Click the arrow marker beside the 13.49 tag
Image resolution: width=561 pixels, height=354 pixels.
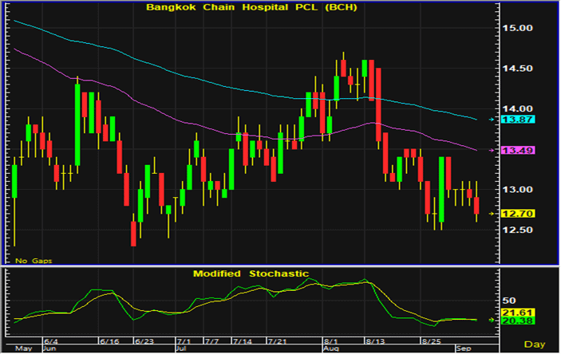490,150
